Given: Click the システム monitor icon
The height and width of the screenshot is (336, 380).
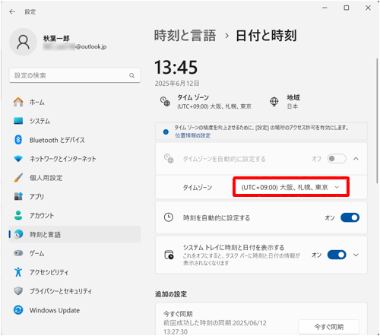Looking at the screenshot, I should pos(18,121).
